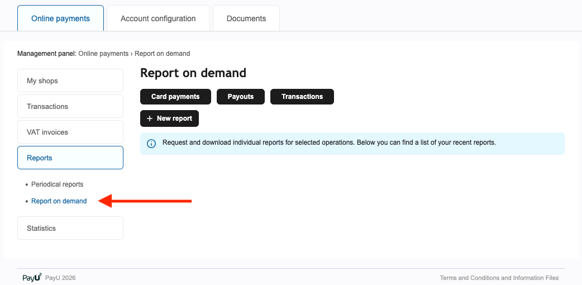The image size is (582, 285).
Task: Select Report on demand in sidebar
Action: [59, 201]
